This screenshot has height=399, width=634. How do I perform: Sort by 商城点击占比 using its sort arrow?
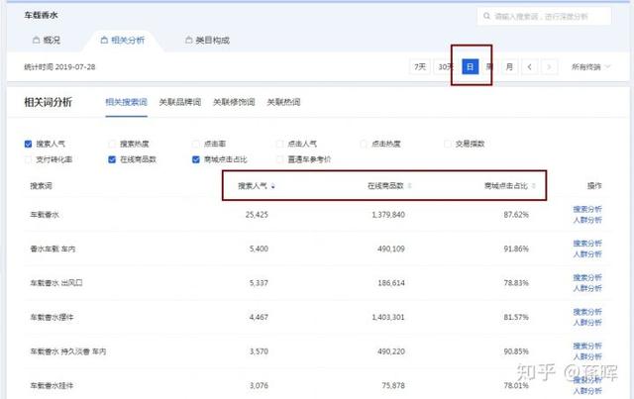[533, 186]
